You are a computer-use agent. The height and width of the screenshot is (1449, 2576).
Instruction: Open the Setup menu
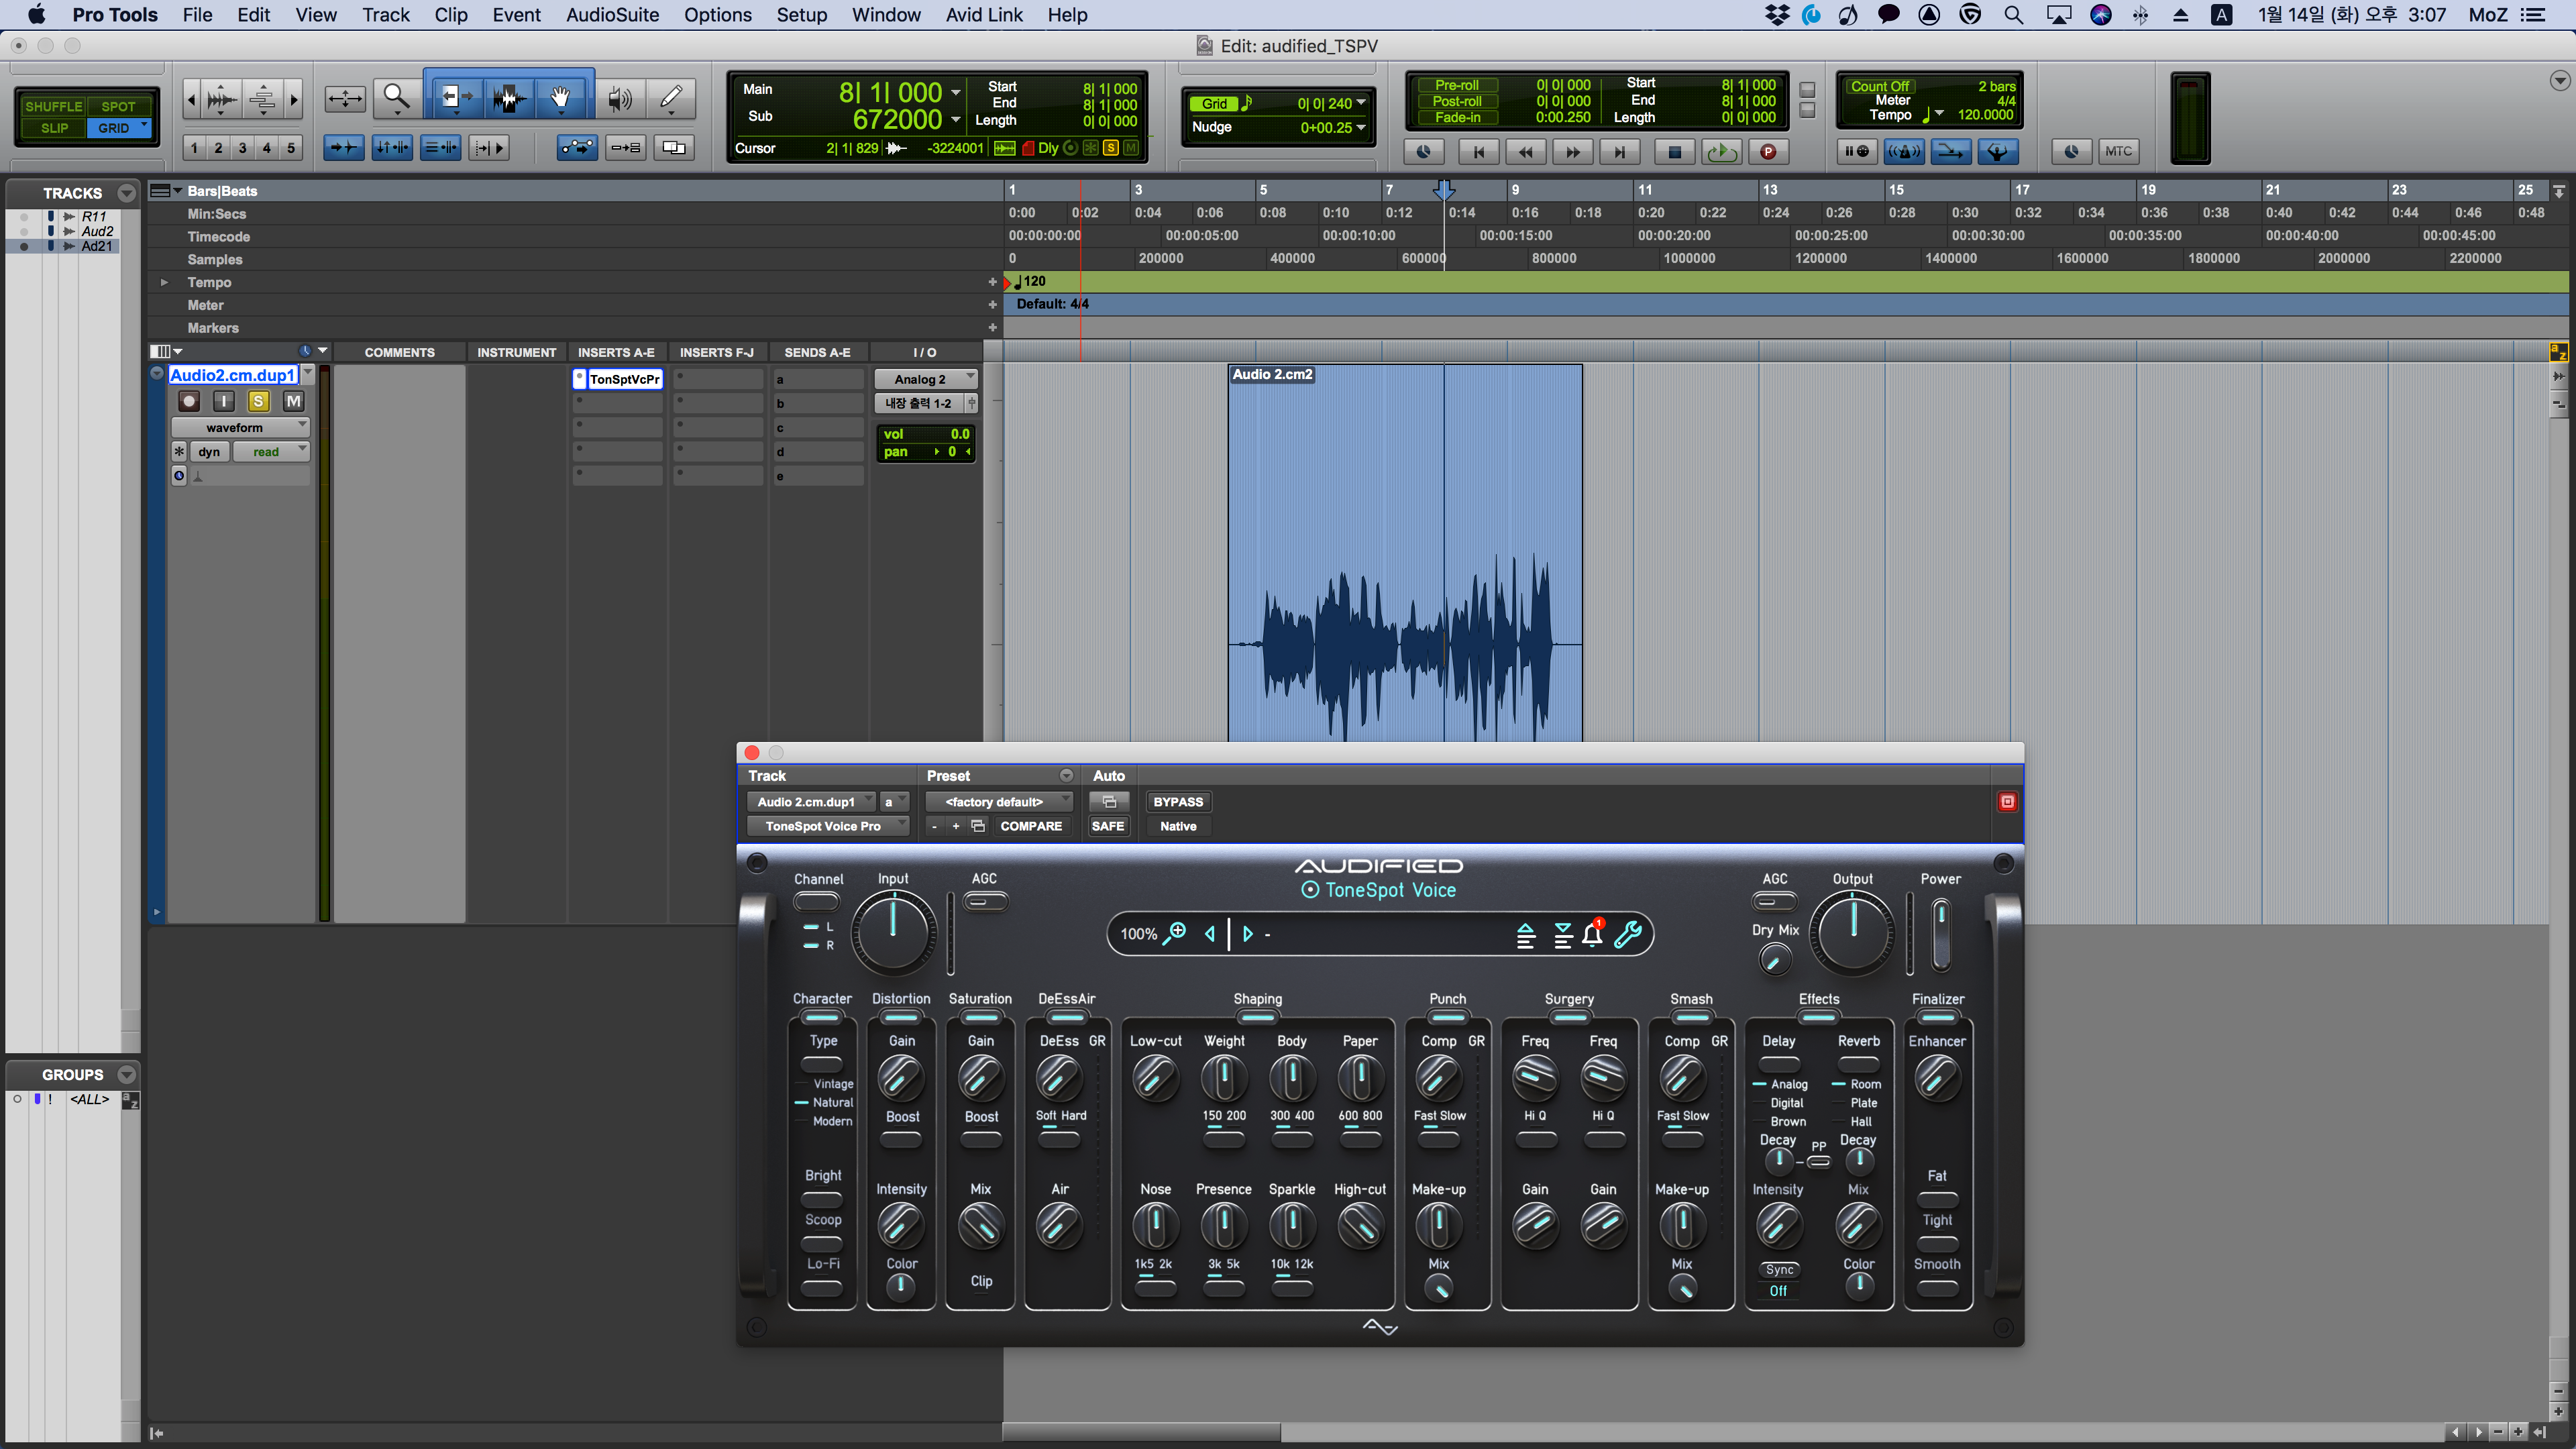click(x=801, y=15)
